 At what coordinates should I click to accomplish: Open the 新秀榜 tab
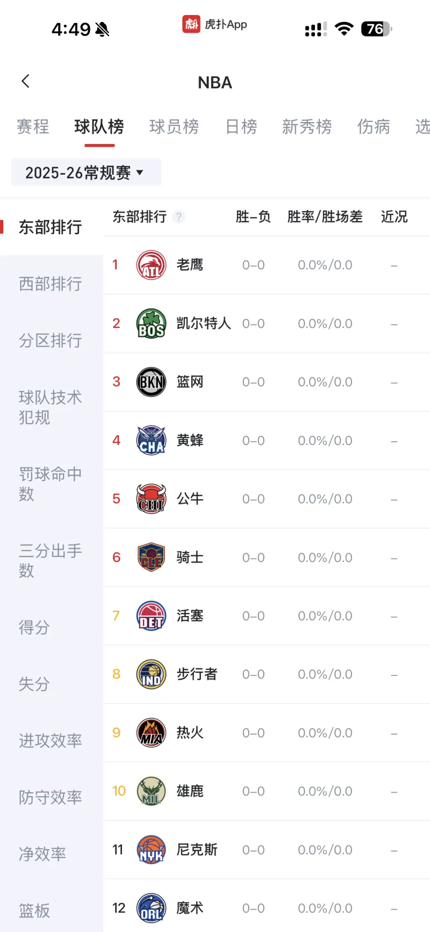(306, 127)
